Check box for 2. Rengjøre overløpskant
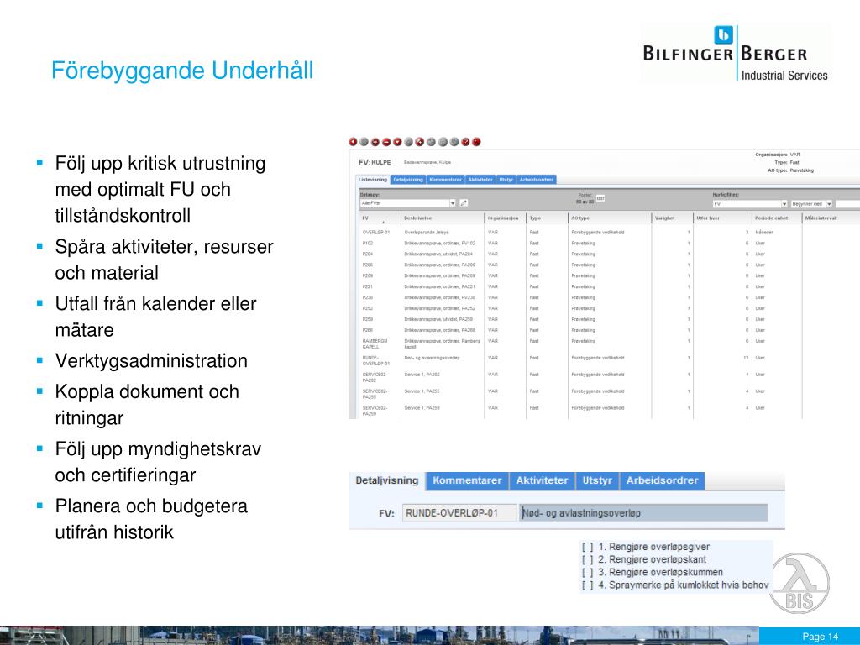 click(587, 559)
